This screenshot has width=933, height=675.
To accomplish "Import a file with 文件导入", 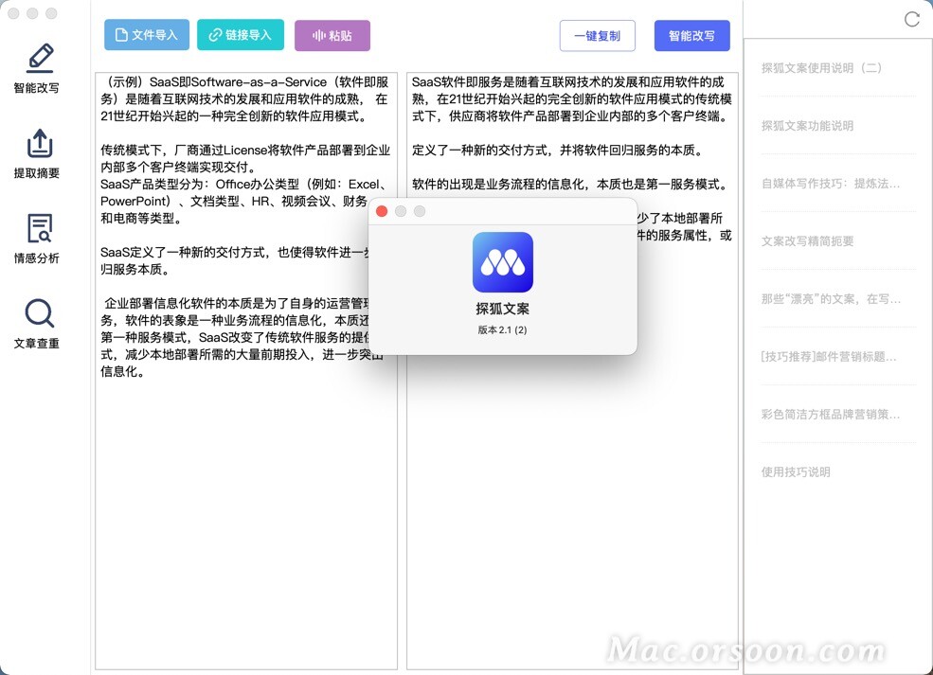I will 147,35.
